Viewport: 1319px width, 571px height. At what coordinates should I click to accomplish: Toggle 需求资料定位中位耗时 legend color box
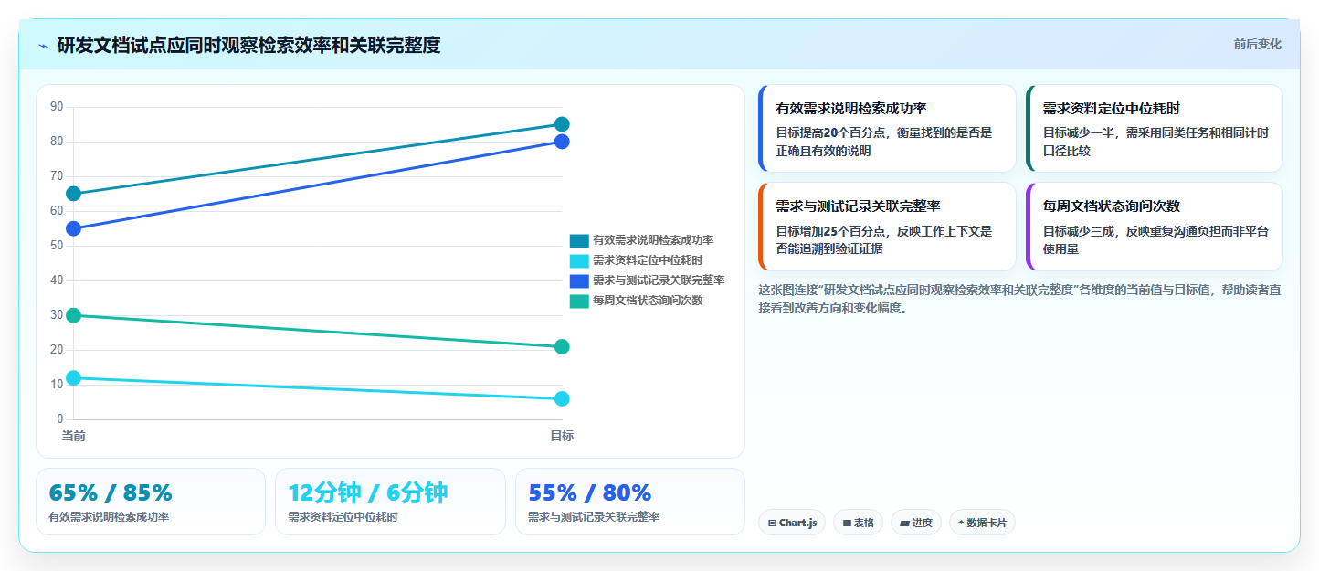coord(579,260)
